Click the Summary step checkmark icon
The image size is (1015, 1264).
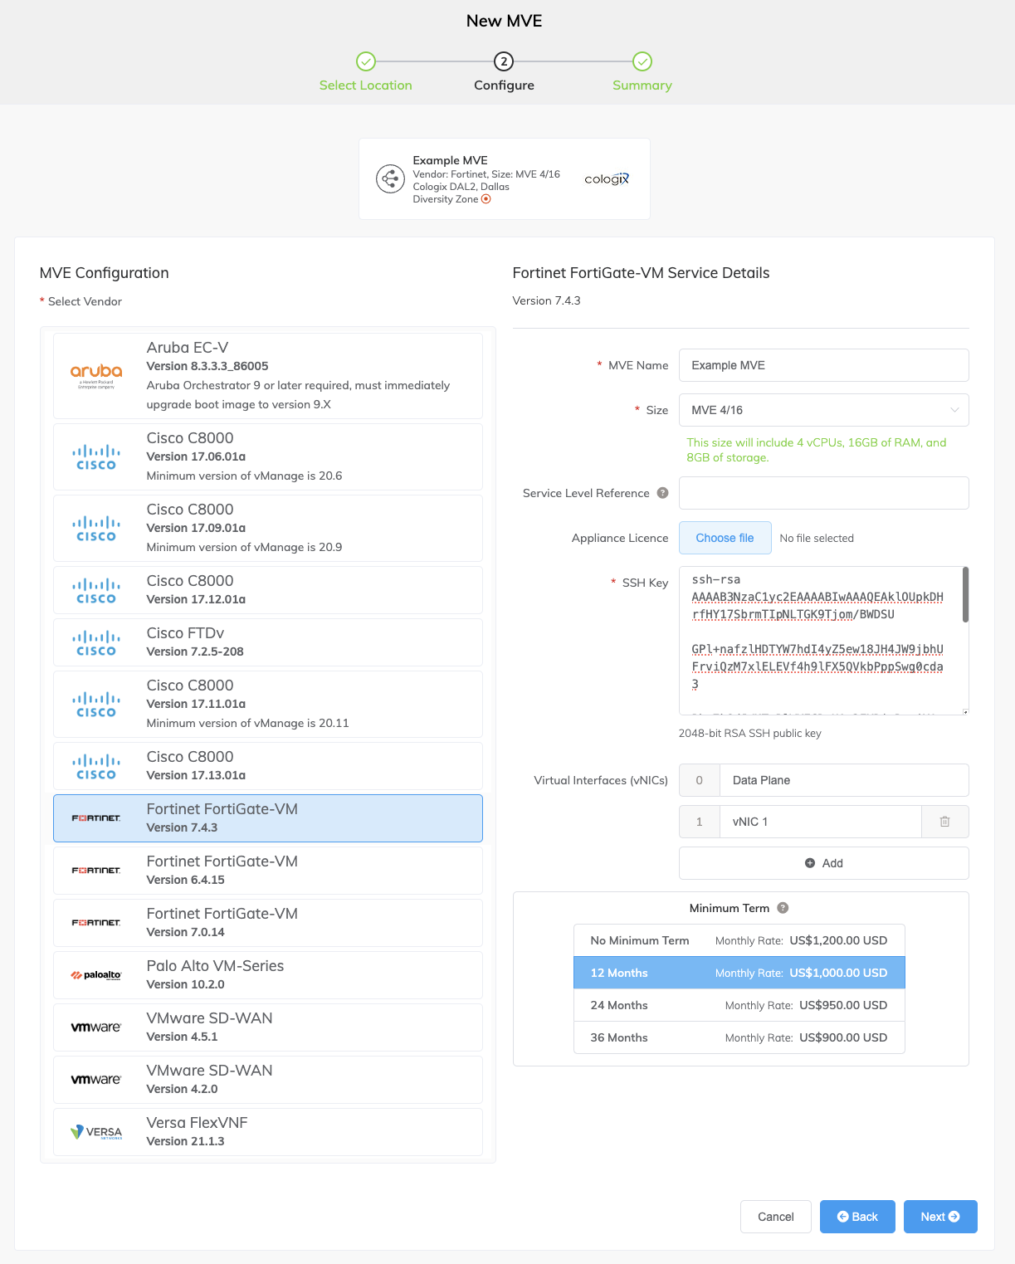coord(642,61)
